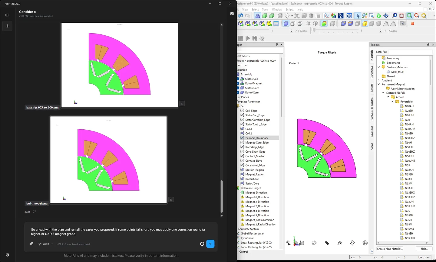Click the blue E icon in toolbar
This screenshot has width=436, height=262.
click(341, 16)
